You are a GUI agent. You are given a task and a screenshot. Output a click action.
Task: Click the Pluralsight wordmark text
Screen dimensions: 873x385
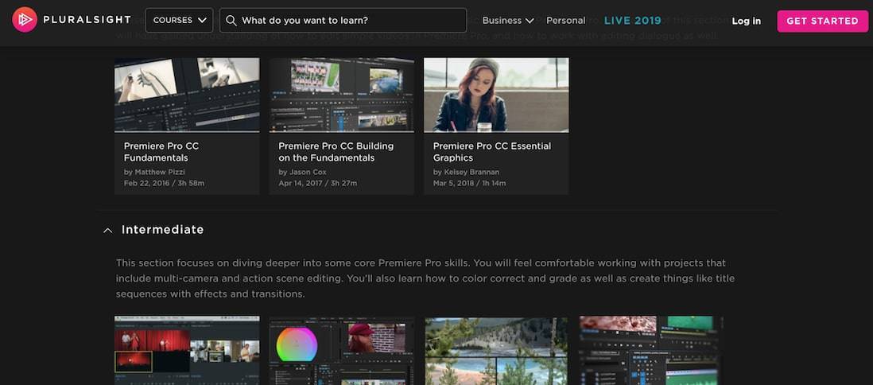coord(87,20)
